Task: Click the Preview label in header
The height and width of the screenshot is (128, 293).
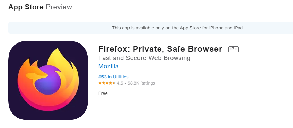Action: [x=59, y=7]
